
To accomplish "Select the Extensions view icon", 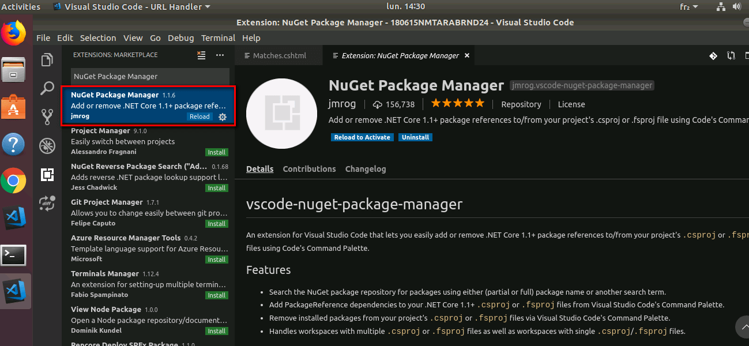I will coord(47,174).
